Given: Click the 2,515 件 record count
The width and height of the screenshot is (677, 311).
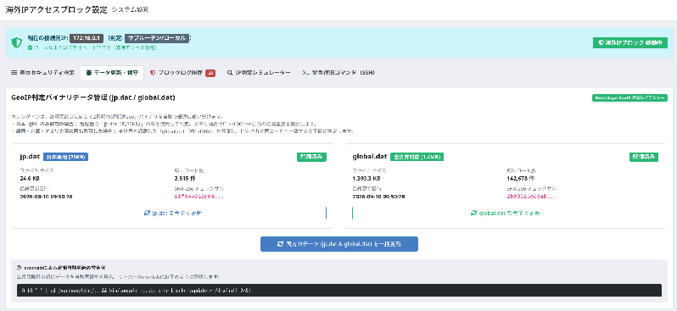Looking at the screenshot, I should [184, 178].
